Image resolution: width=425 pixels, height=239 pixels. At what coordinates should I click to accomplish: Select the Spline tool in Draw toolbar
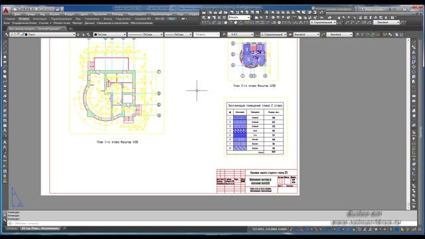tap(5, 81)
